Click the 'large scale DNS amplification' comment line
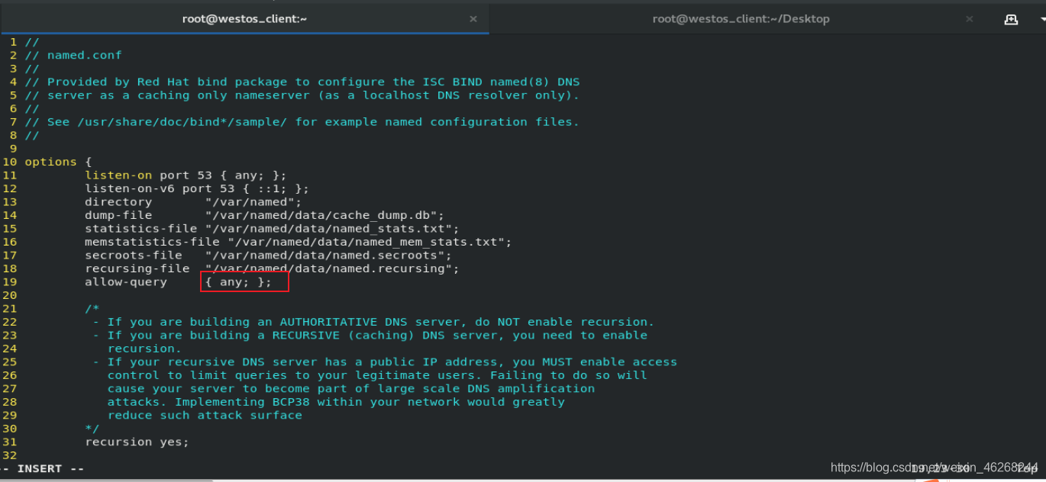Viewport: 1046px width, 482px height. (x=351, y=388)
